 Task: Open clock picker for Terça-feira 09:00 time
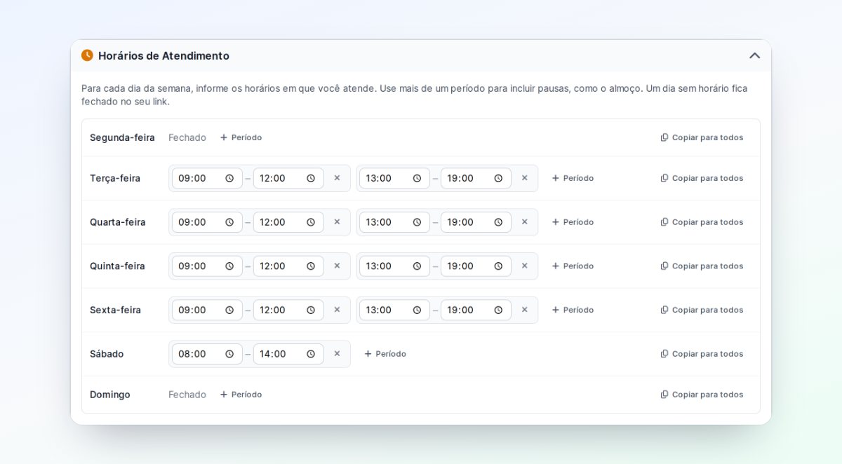click(x=229, y=178)
